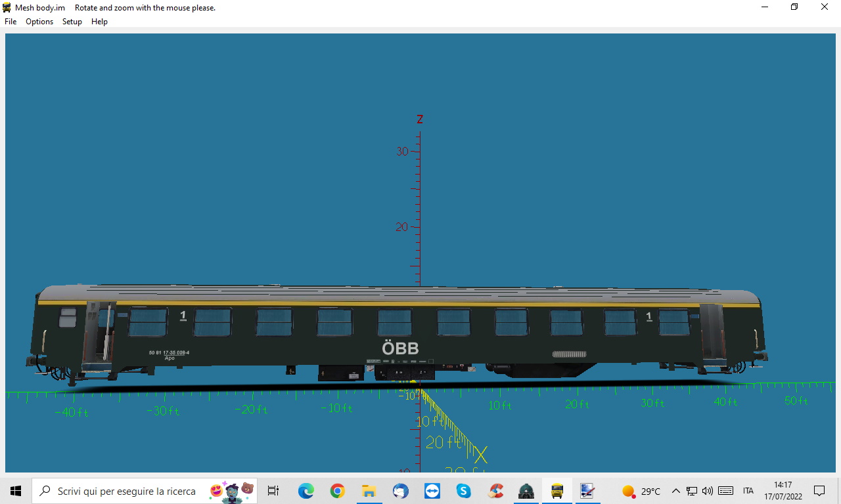The width and height of the screenshot is (841, 504).
Task: Click the coach number 50 81 17-35 008-4
Action: (169, 353)
